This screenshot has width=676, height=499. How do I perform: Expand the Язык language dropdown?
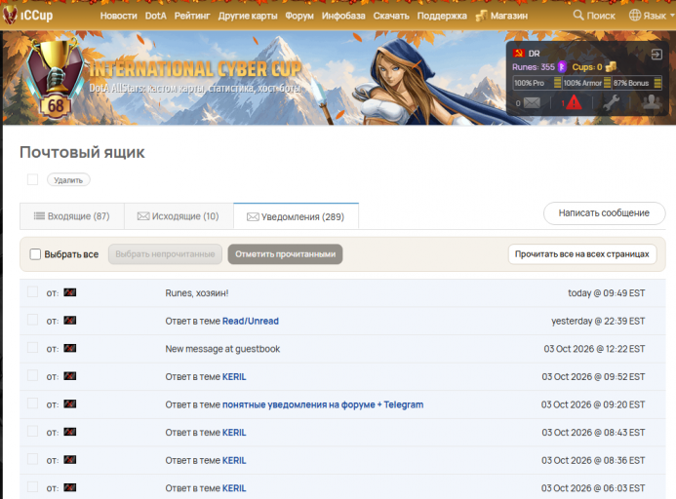pos(652,16)
